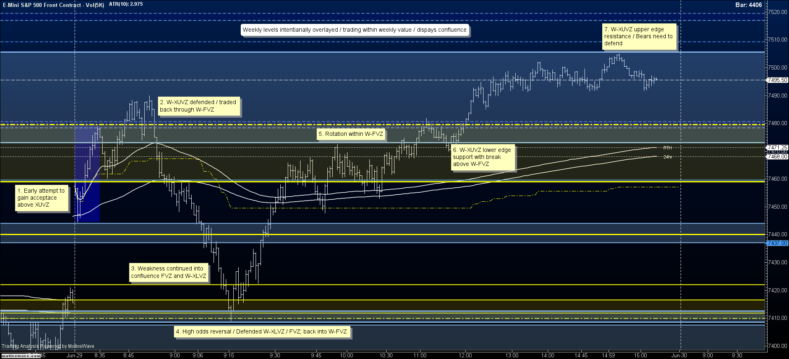Click the 7480.00 price axis label

(x=777, y=124)
